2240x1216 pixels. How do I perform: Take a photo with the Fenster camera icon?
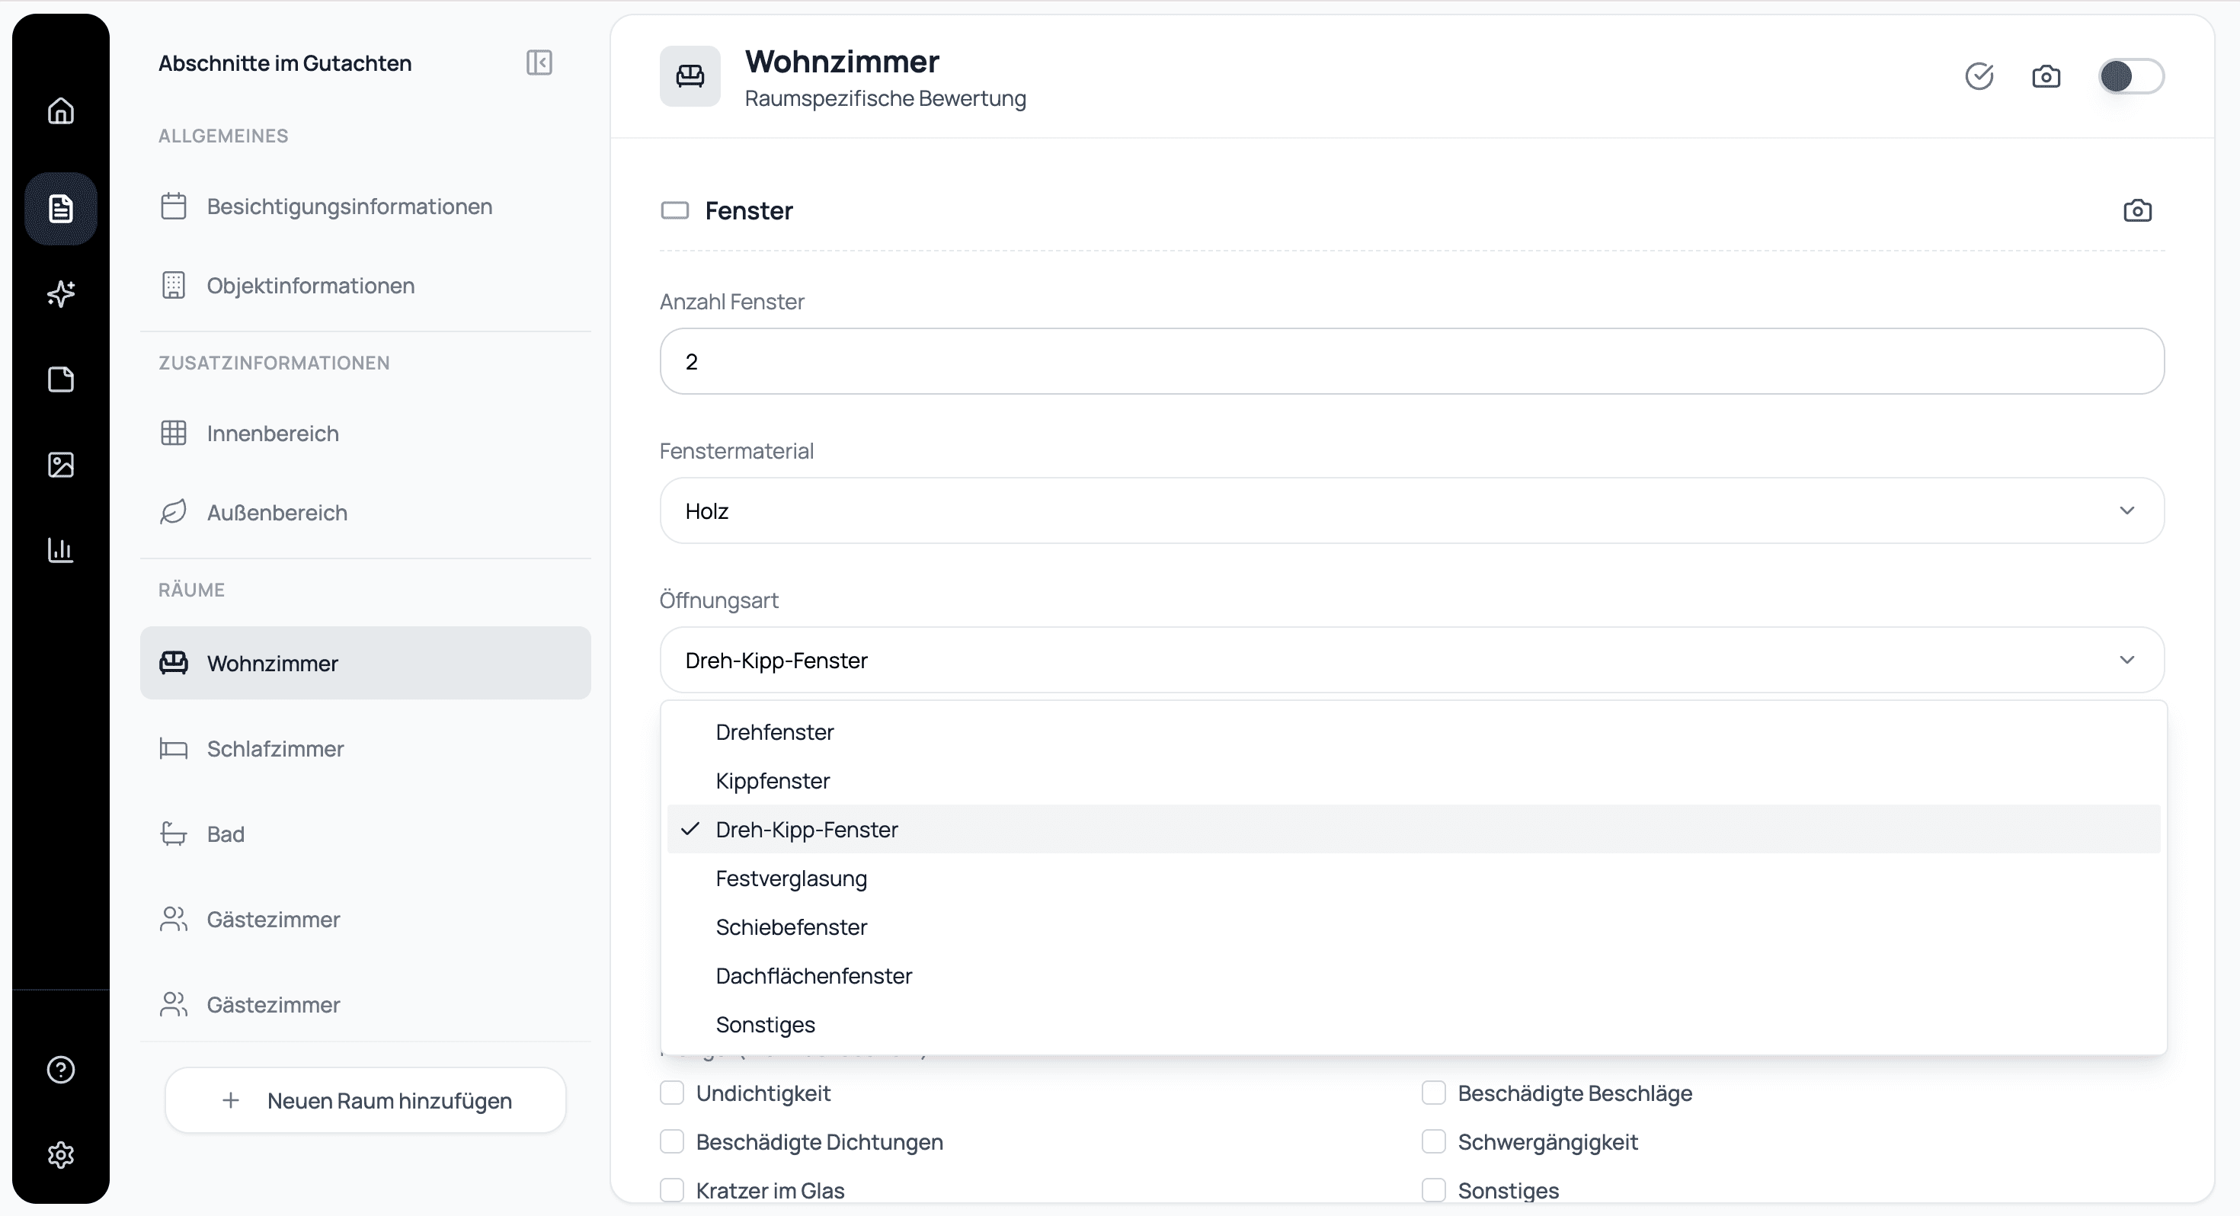2138,210
